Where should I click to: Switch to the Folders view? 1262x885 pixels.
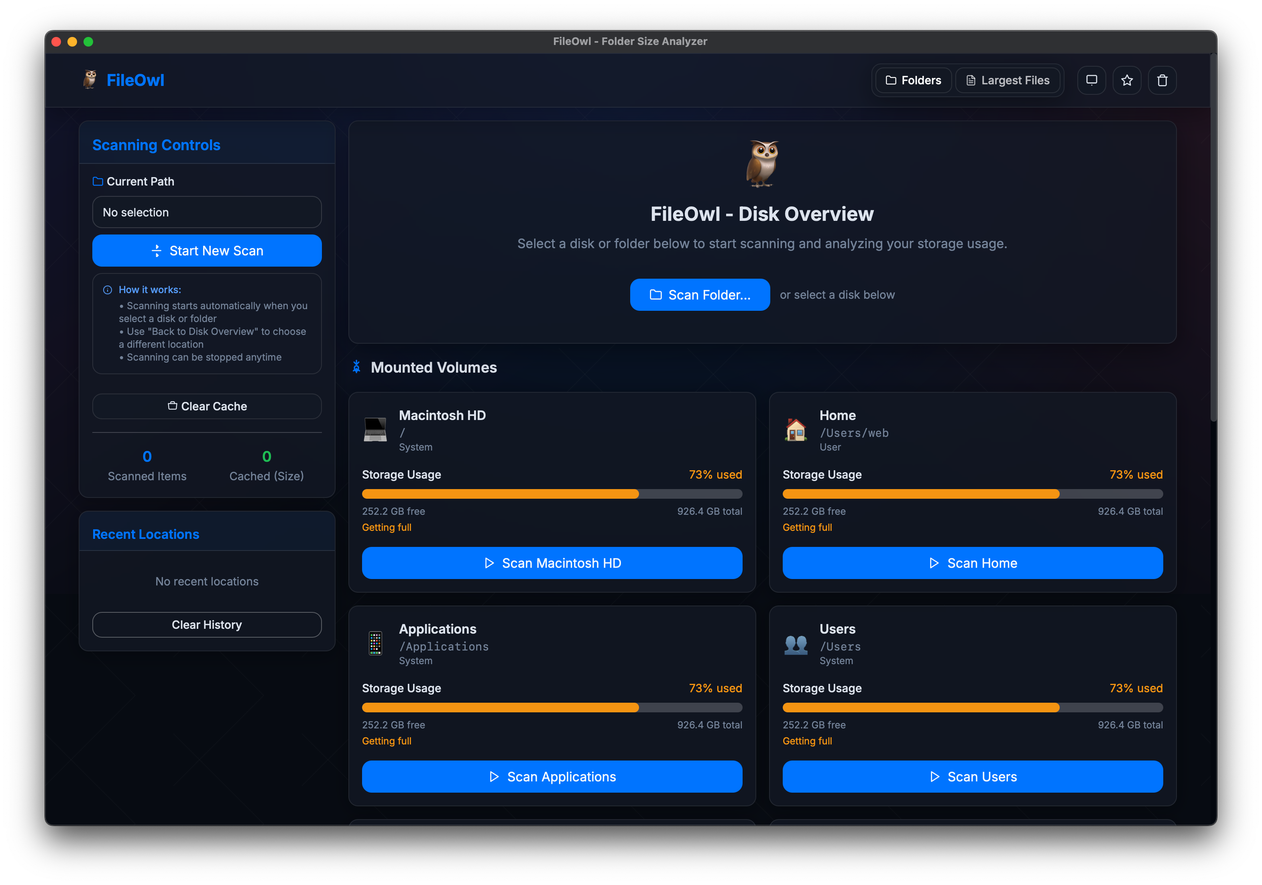[912, 80]
